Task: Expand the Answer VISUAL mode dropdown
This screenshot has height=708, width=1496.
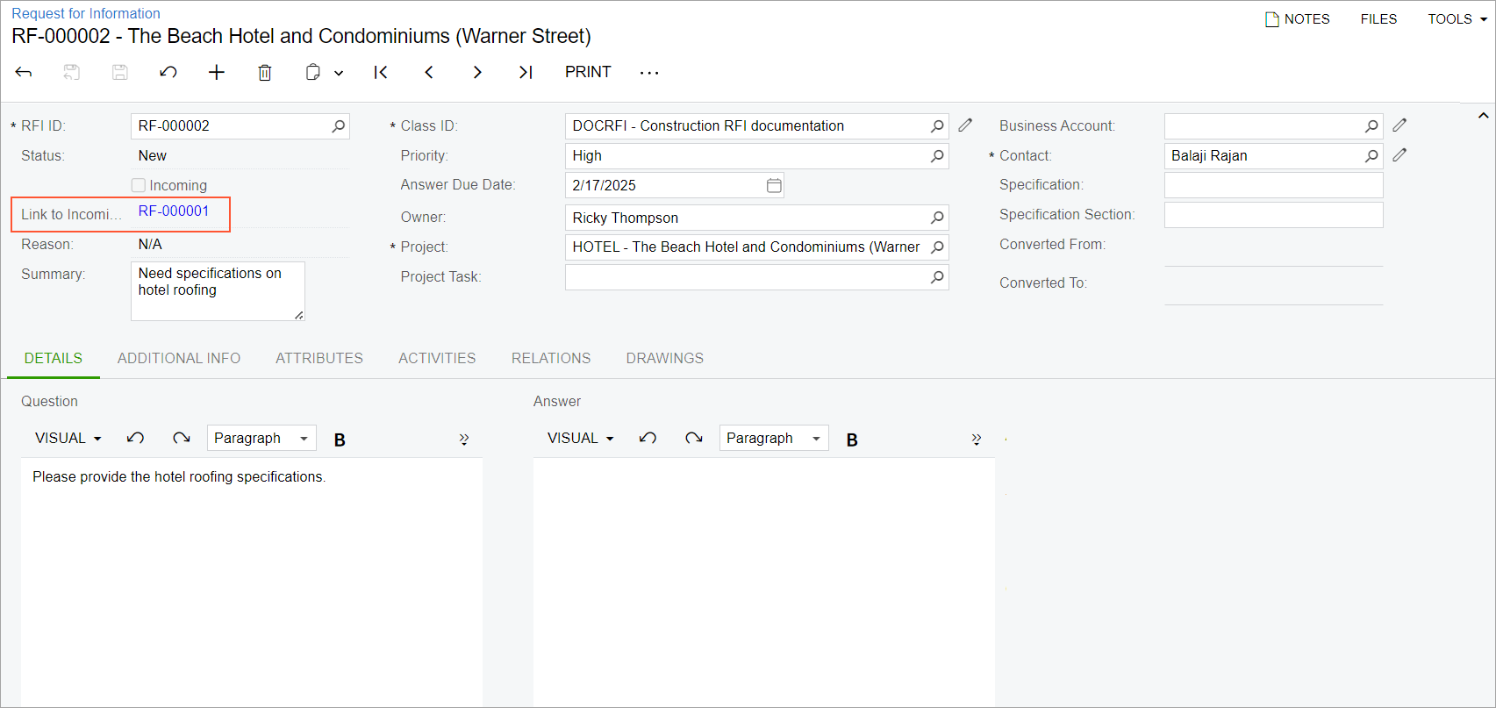Action: (580, 438)
